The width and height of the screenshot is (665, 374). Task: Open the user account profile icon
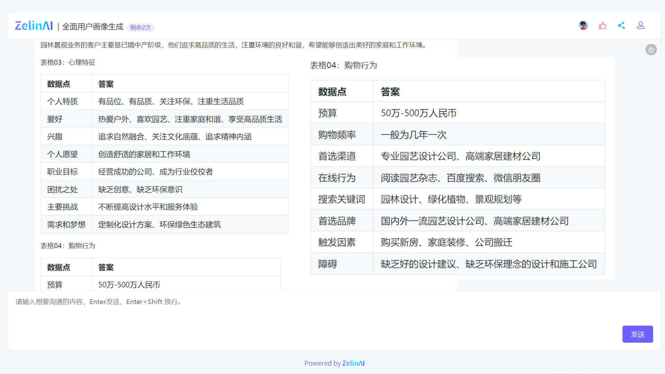point(641,25)
